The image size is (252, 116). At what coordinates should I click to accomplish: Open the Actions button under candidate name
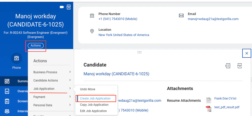click(x=36, y=45)
